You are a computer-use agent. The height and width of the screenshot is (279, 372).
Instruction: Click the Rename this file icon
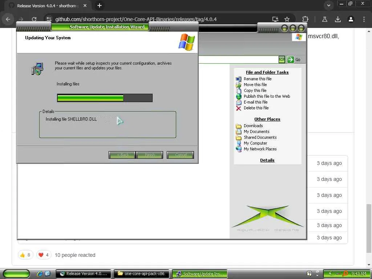[x=238, y=79]
